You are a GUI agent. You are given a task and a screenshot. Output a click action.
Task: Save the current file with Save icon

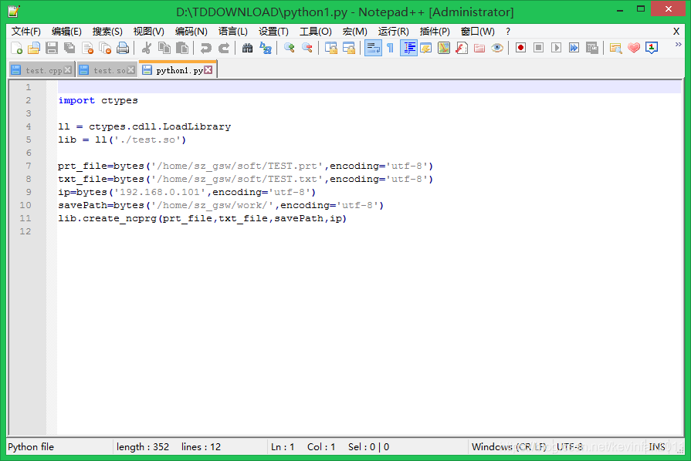(x=52, y=48)
